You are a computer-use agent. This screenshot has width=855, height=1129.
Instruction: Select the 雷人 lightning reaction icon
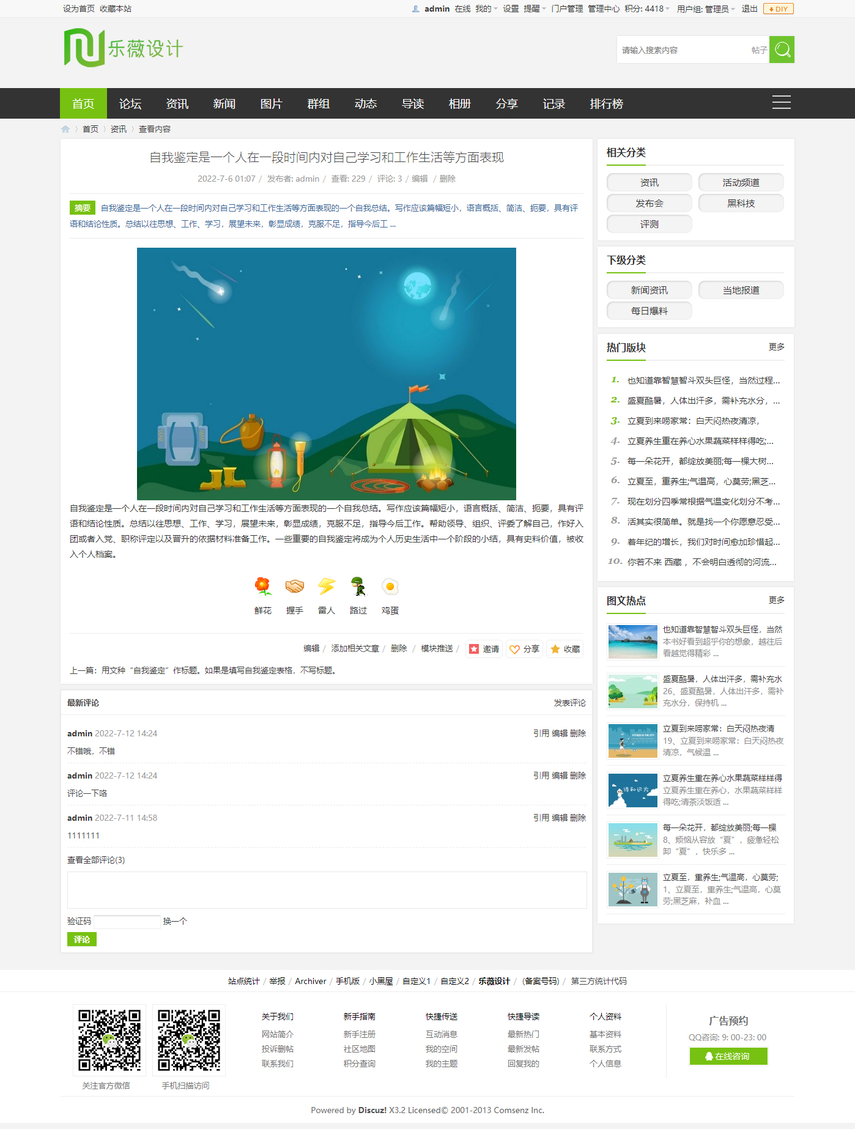(x=327, y=587)
